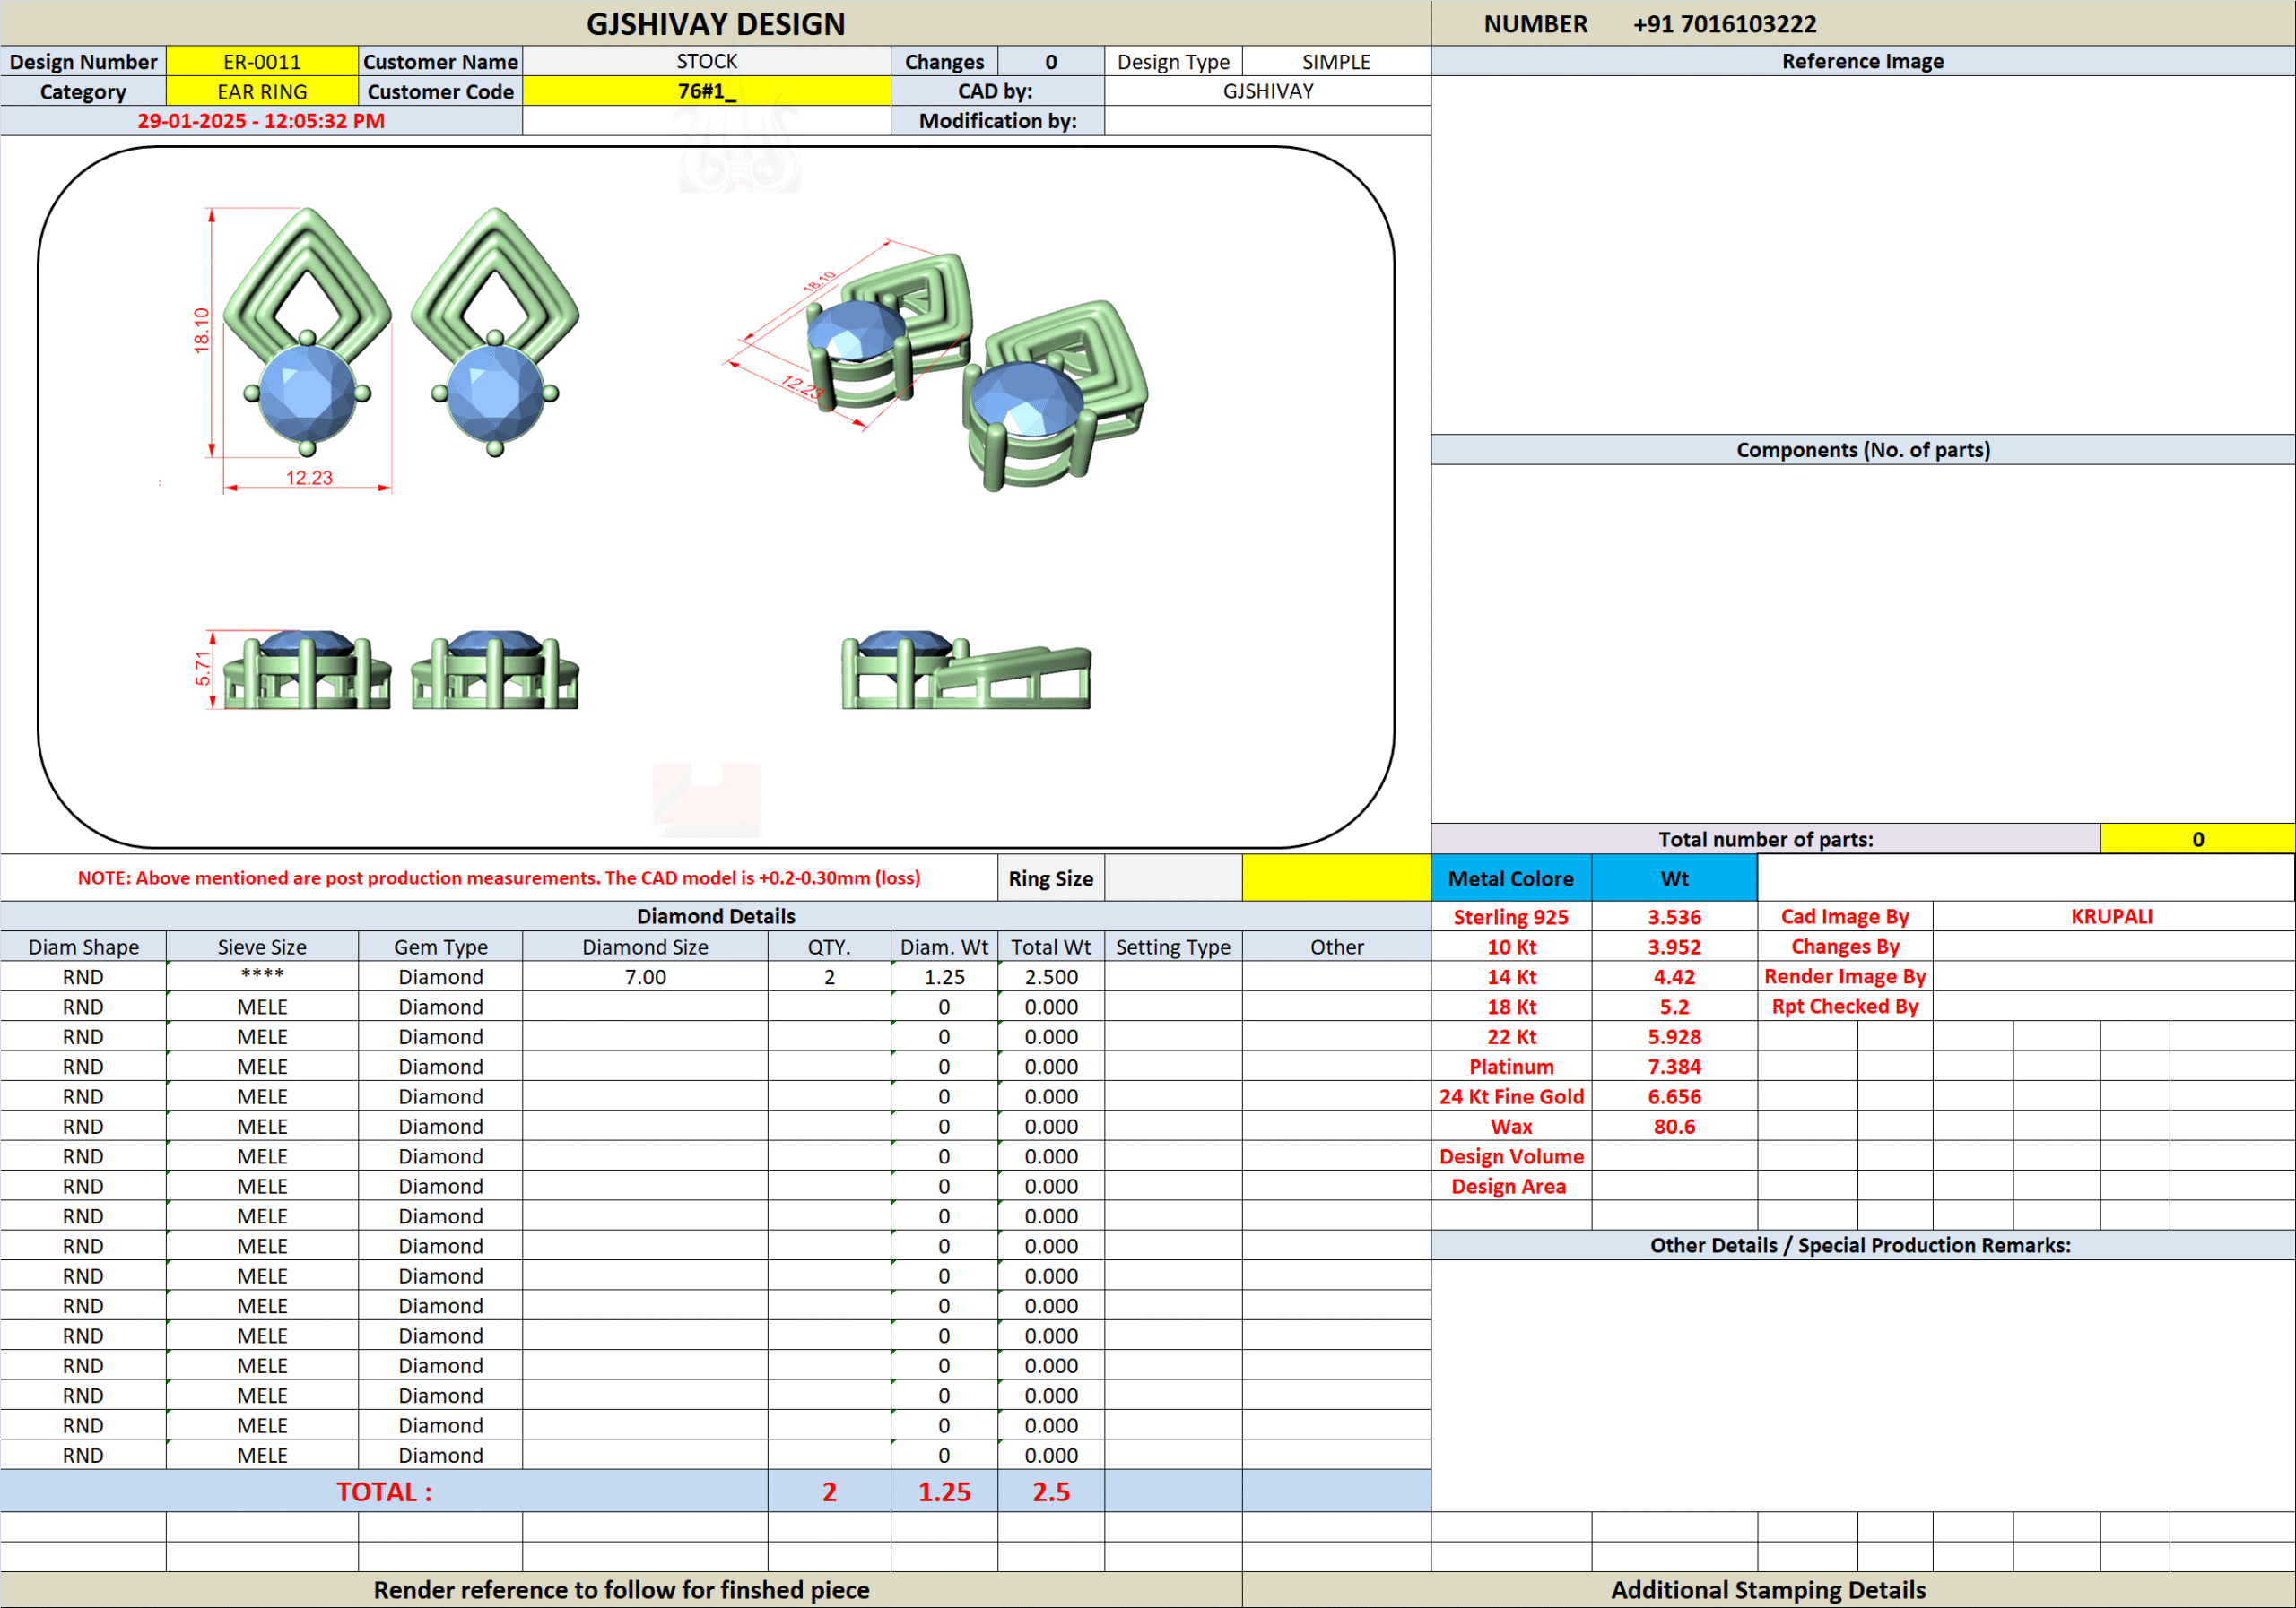Select the Metal Colore header cell
This screenshot has width=2296, height=1608.
point(1510,878)
